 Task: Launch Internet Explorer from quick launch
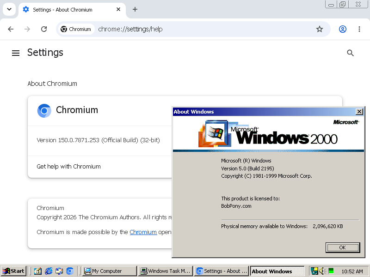[x=49, y=271]
